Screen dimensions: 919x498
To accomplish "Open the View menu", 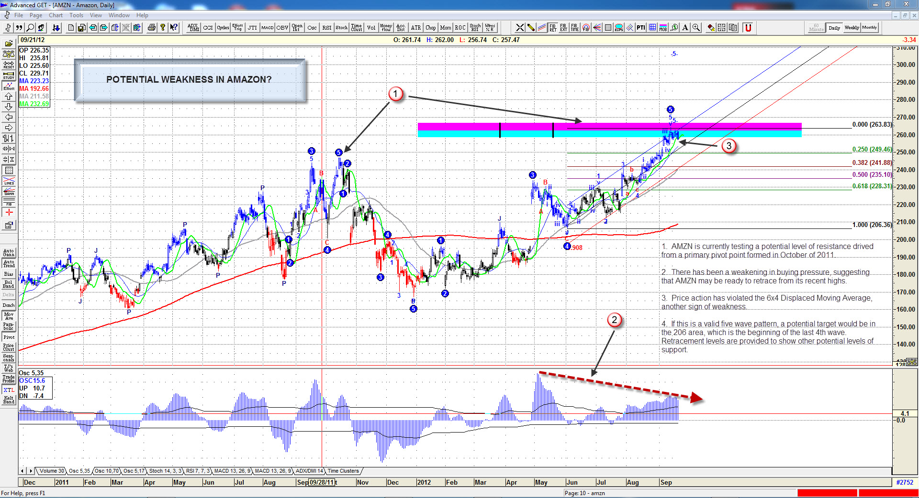I will coord(96,15).
